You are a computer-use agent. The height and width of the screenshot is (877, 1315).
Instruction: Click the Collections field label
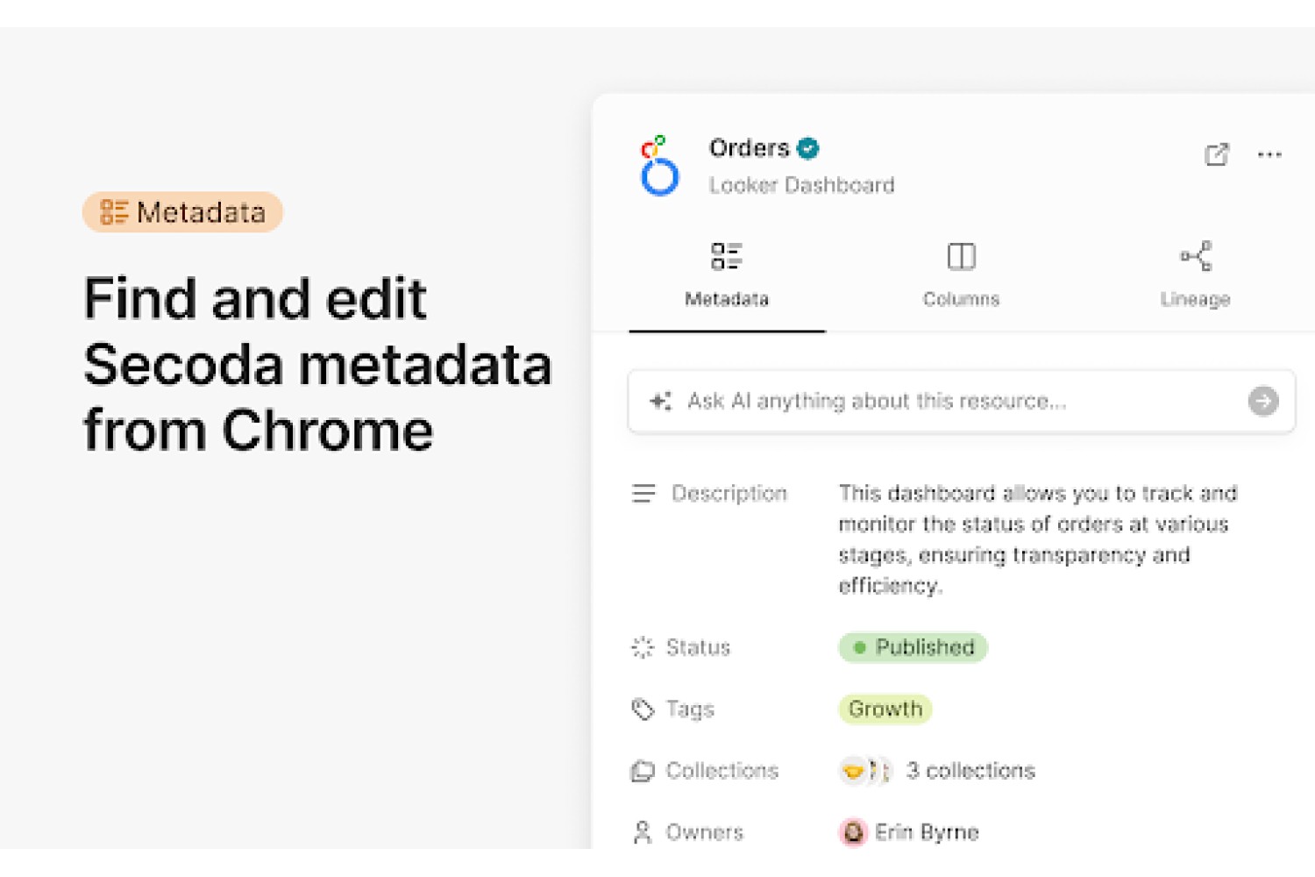(722, 771)
